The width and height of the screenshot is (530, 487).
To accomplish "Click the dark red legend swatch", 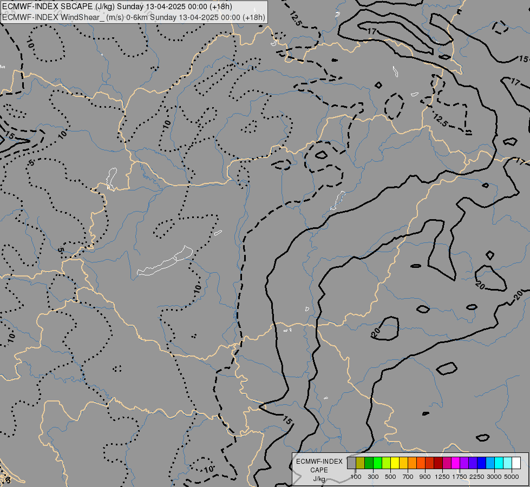I will 438,463.
